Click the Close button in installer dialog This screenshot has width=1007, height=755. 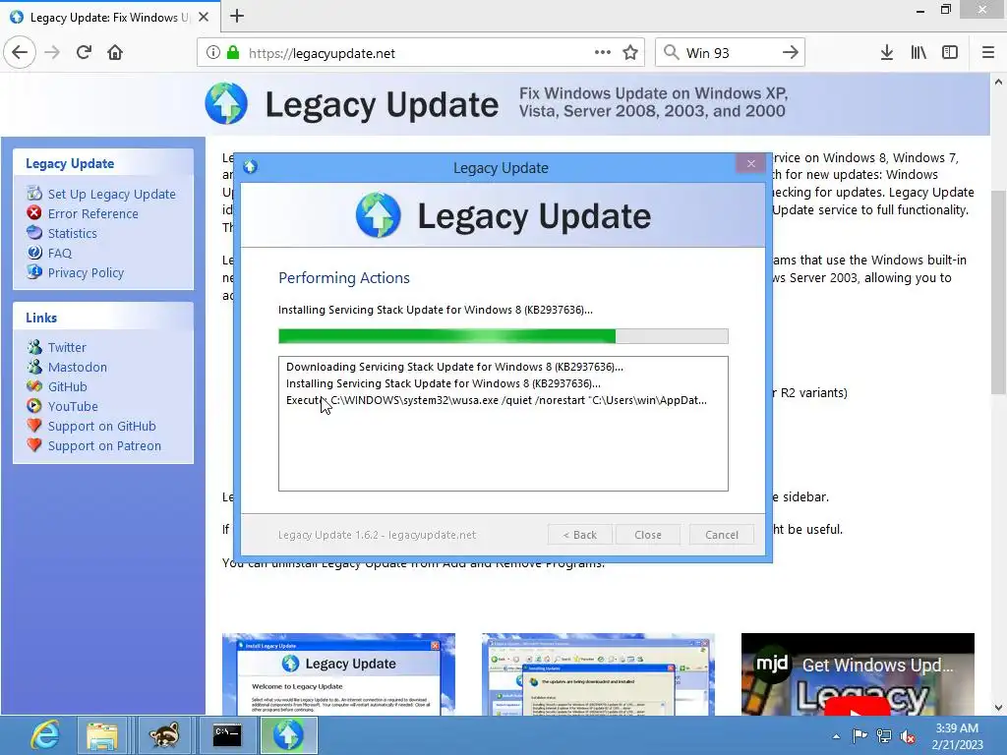pos(648,535)
